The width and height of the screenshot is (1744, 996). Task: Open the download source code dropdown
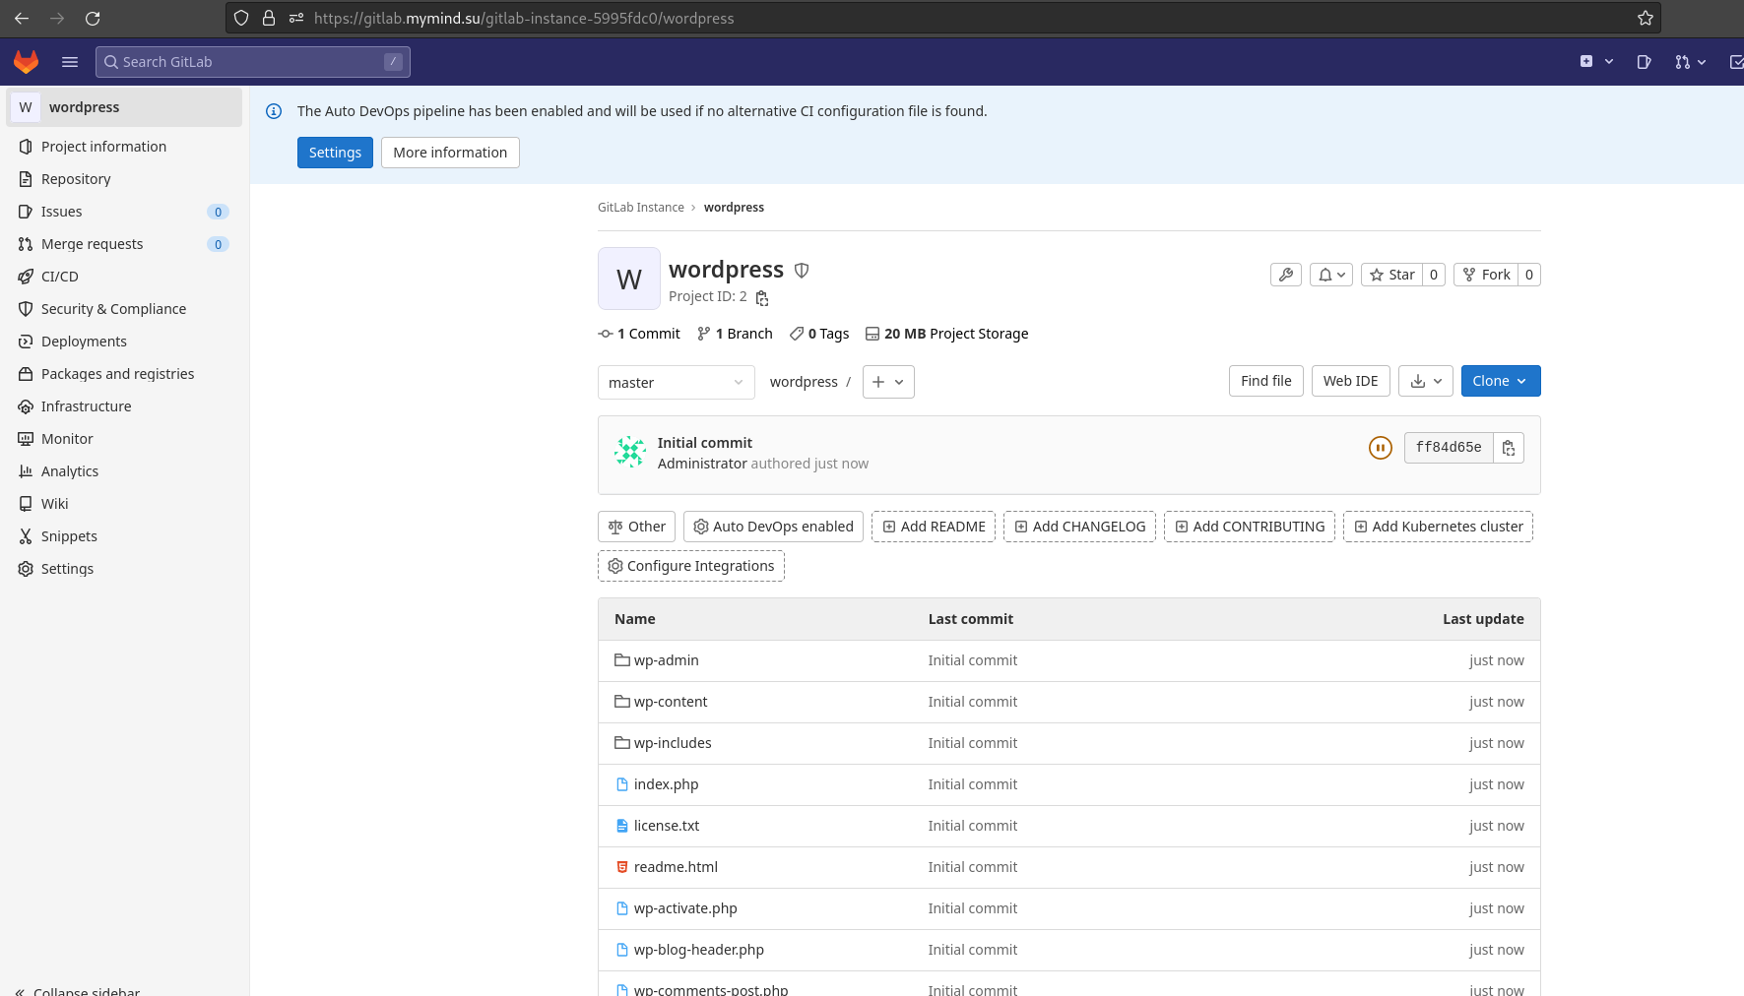pos(1426,381)
